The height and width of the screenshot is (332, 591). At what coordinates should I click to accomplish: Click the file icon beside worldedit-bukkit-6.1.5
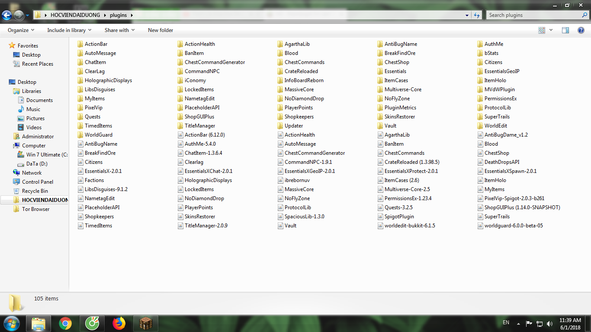click(380, 226)
